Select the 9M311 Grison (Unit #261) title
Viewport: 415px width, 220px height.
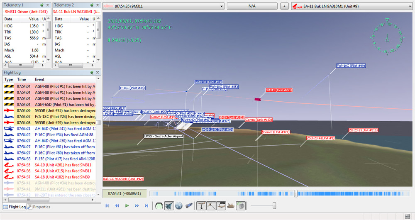point(27,12)
